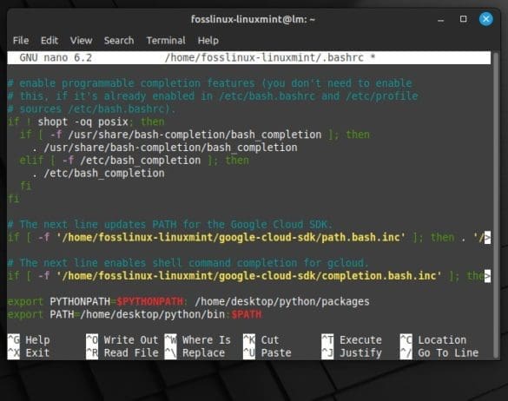Viewport: 508px width, 401px height.
Task: Click the terminal's vertical scrollbar
Action: [x=496, y=204]
